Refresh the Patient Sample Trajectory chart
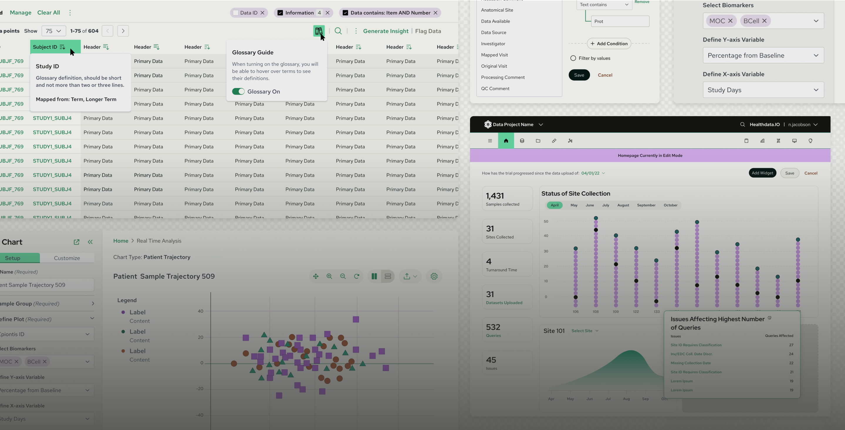This screenshot has width=845, height=430. (x=357, y=276)
